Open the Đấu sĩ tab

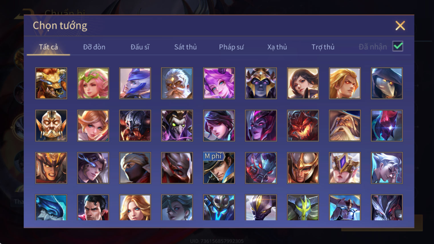140,47
